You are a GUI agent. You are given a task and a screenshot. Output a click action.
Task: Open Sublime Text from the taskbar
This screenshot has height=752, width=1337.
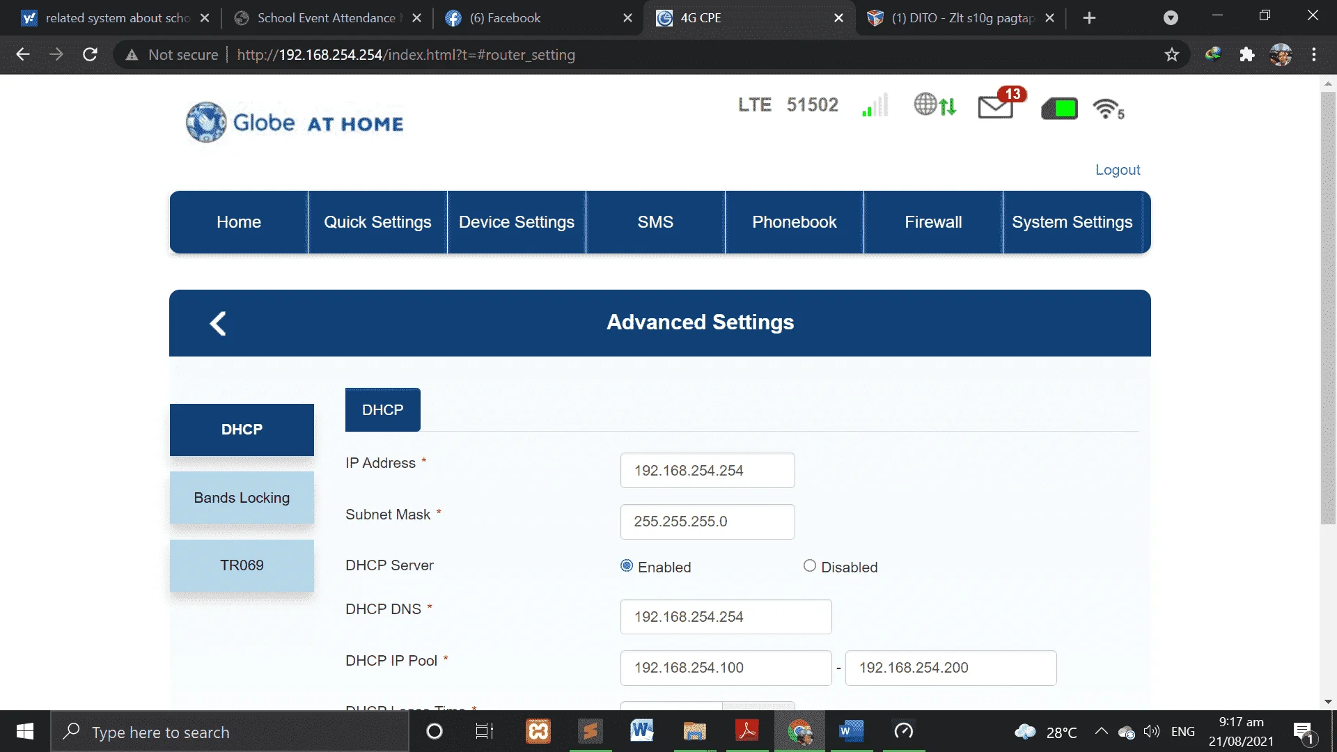pos(591,731)
